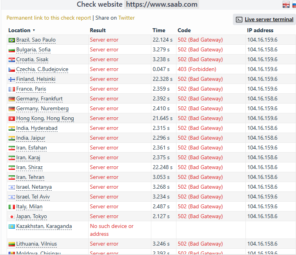Open Japan, Tokyo location

click(31, 217)
